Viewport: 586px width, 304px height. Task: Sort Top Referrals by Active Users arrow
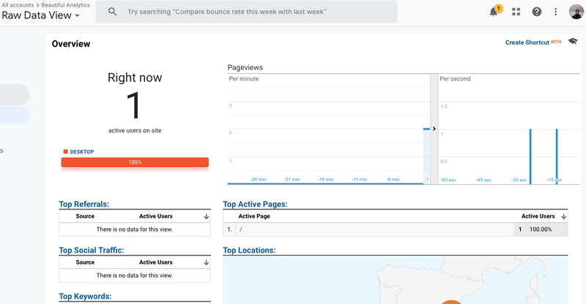coord(206,216)
